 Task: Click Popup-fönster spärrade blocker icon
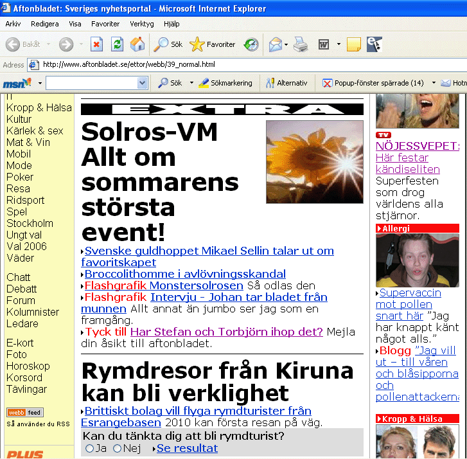pyautogui.click(x=327, y=83)
